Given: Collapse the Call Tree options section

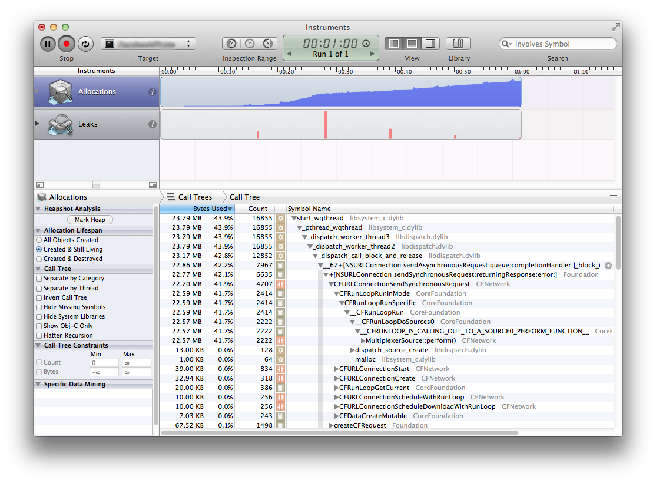Looking at the screenshot, I should point(38,269).
